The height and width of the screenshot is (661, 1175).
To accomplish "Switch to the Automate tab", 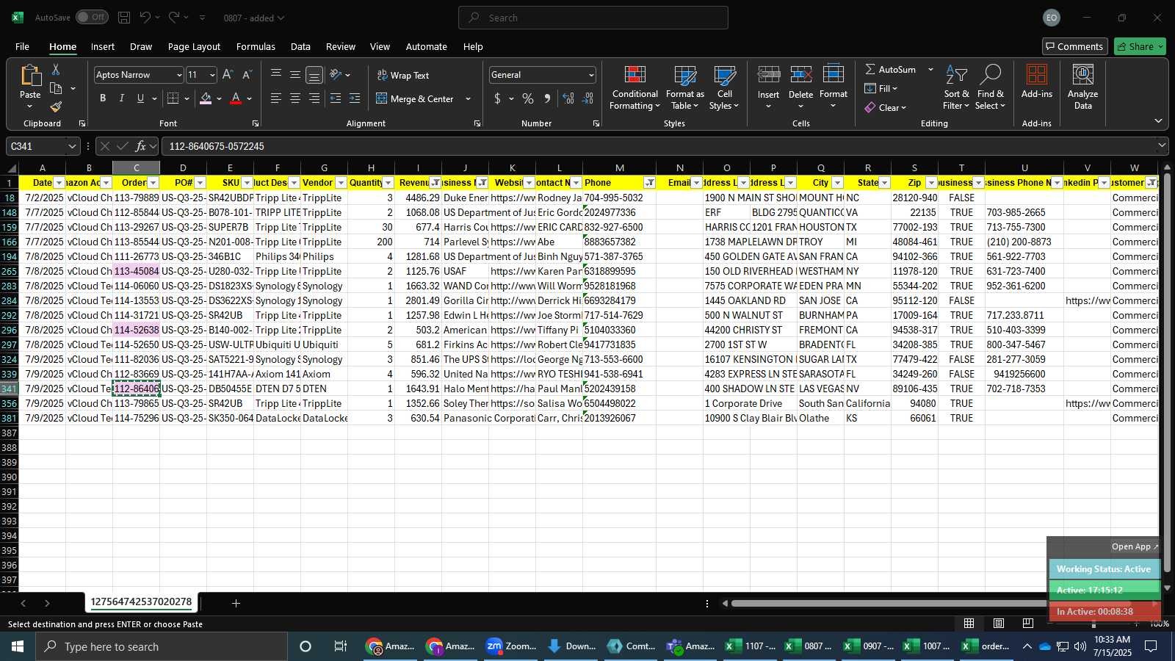I will (x=426, y=46).
